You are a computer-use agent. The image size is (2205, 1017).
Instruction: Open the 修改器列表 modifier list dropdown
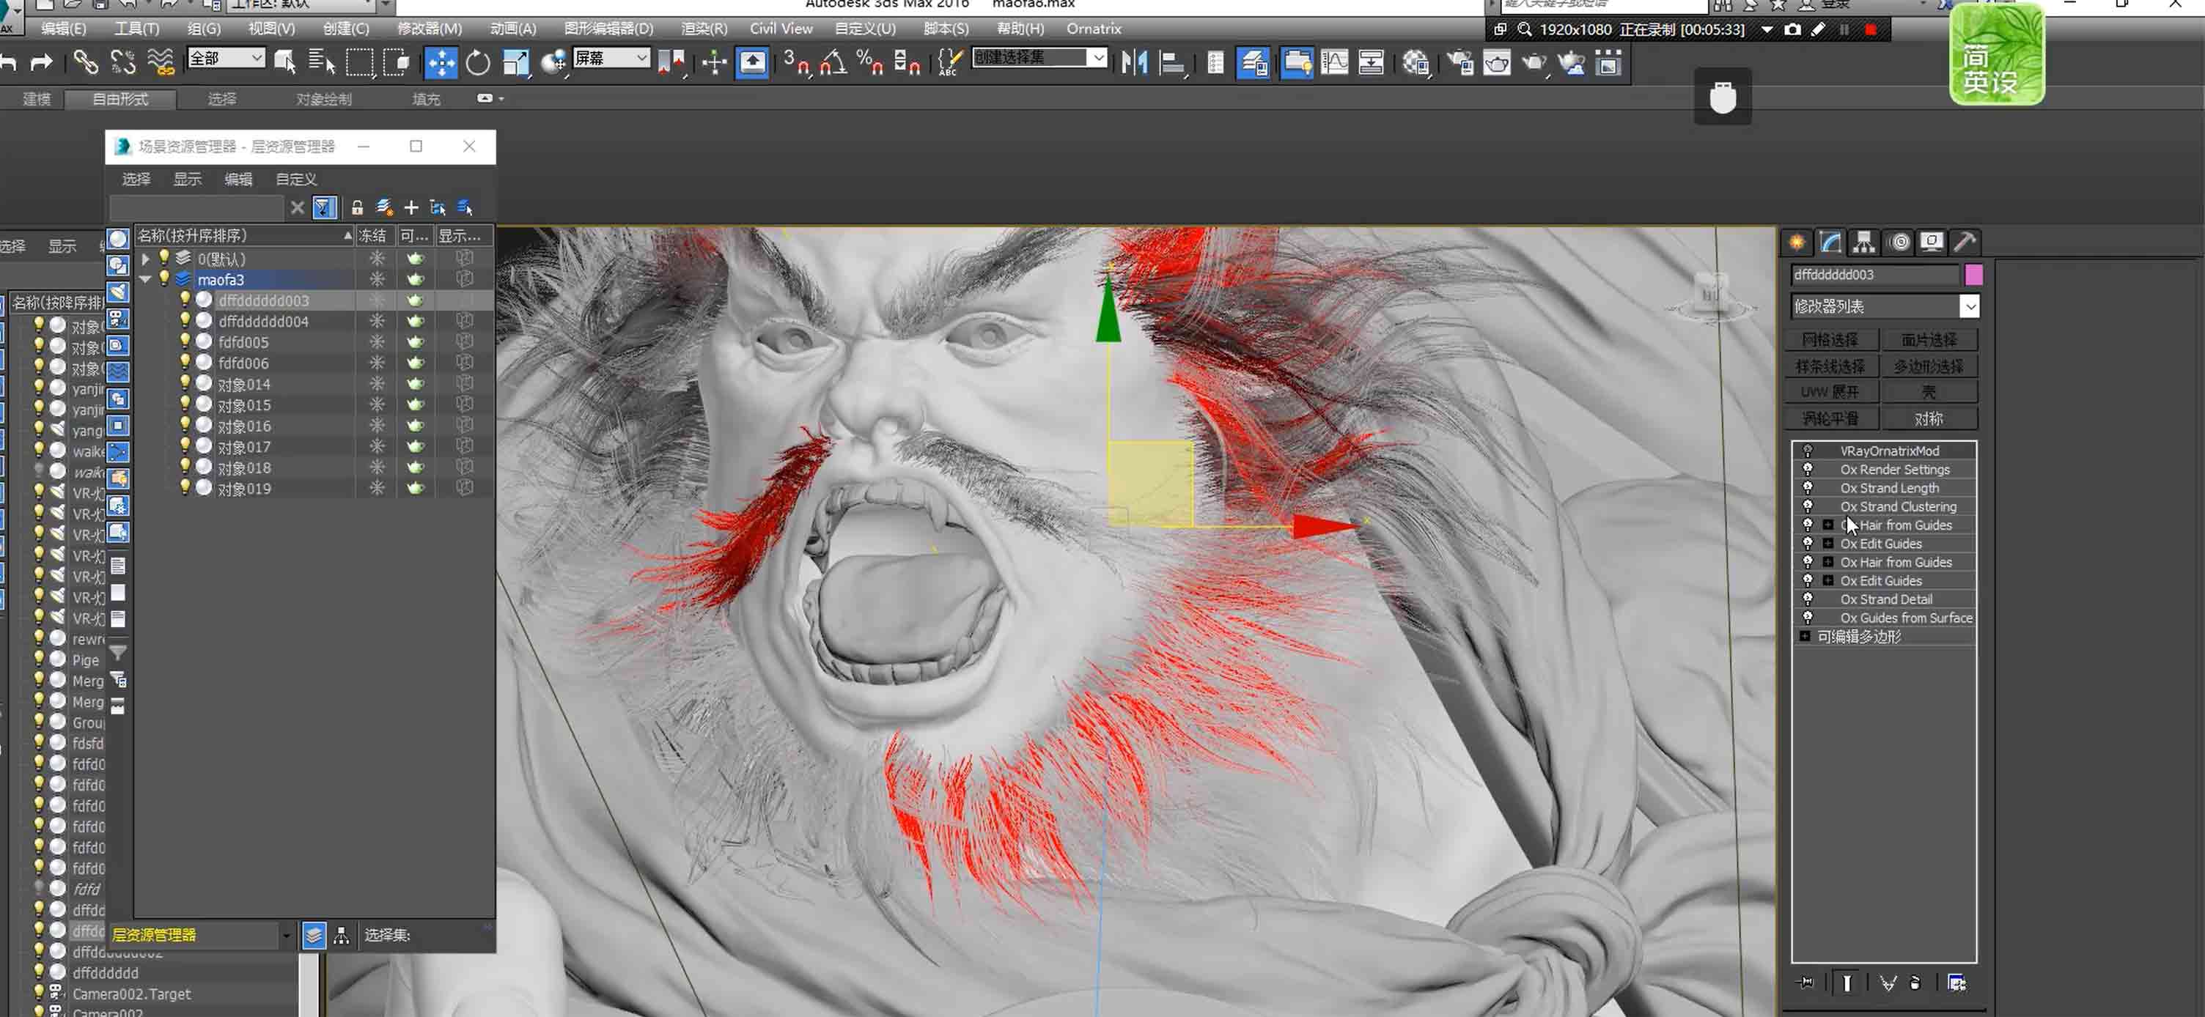coord(1970,306)
